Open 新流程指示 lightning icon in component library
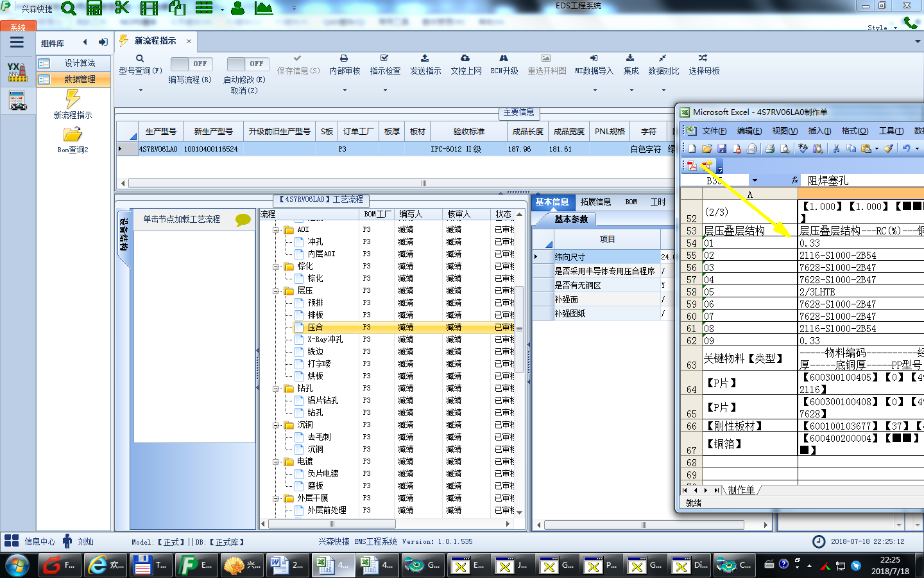 73,98
